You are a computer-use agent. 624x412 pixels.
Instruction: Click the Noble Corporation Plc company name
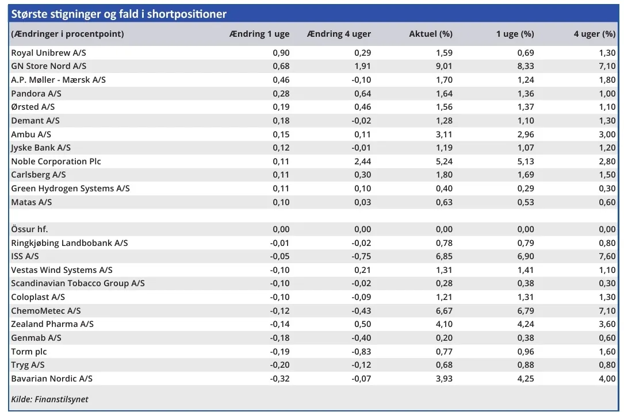[56, 161]
